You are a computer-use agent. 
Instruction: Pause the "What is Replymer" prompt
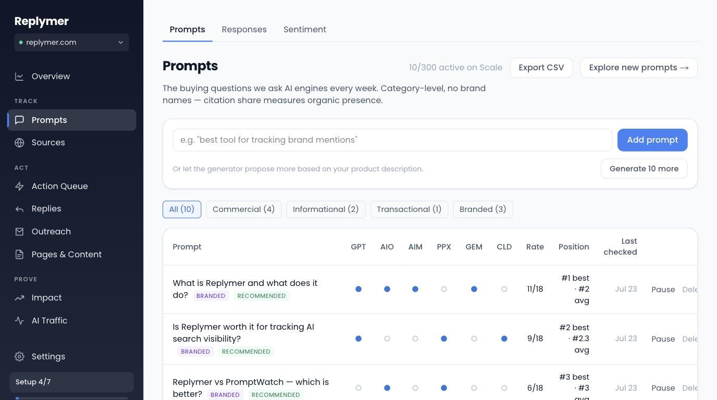click(663, 290)
